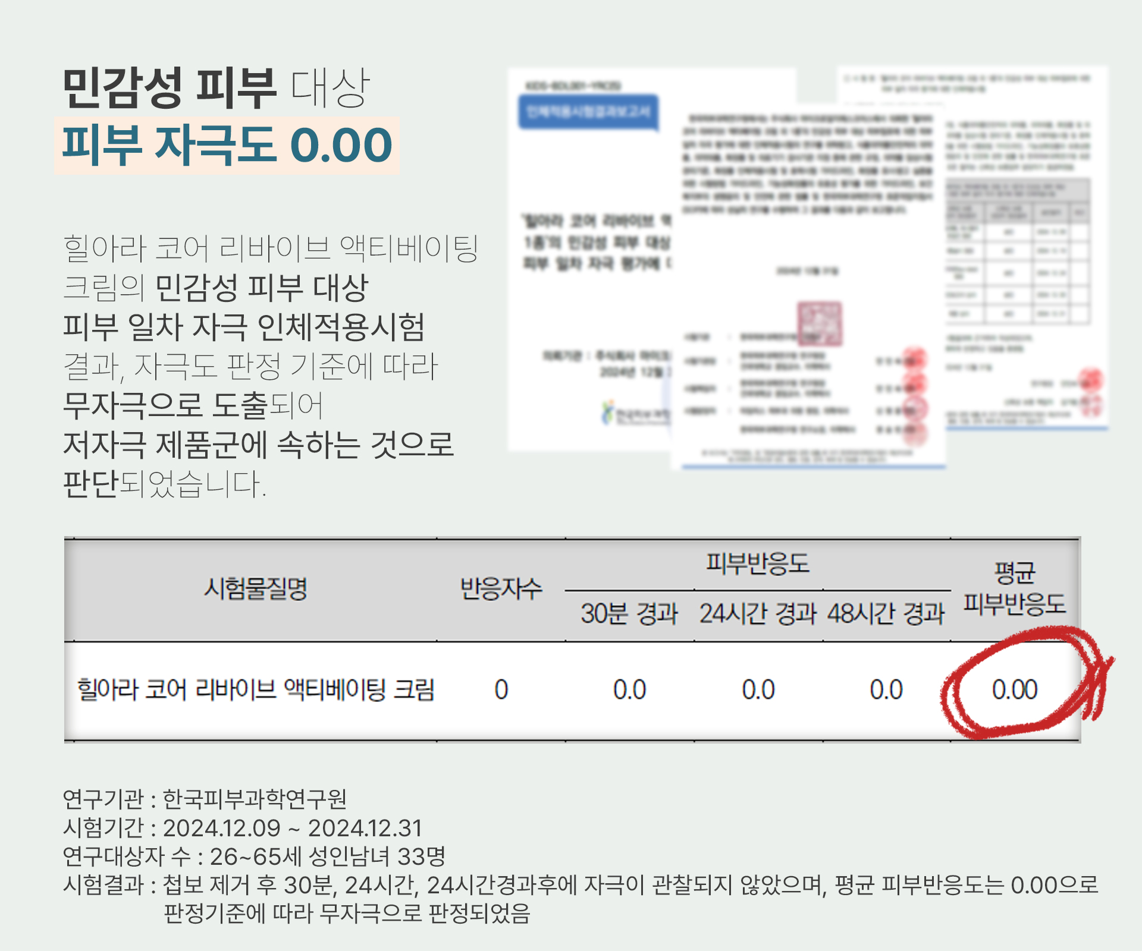The height and width of the screenshot is (951, 1142).
Task: Click the circled average value '0.00'
Action: click(x=1015, y=690)
